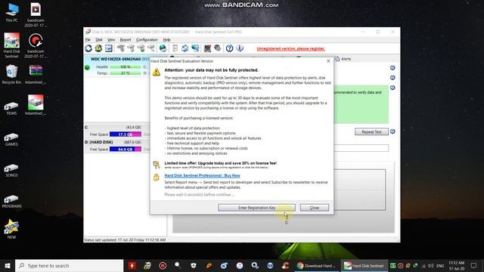Click the D: free space 94.0 GB bar
Viewport: 484px width, 272px height.
tap(126, 150)
